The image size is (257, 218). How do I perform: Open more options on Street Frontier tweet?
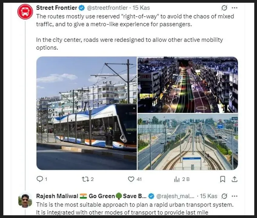[235, 8]
